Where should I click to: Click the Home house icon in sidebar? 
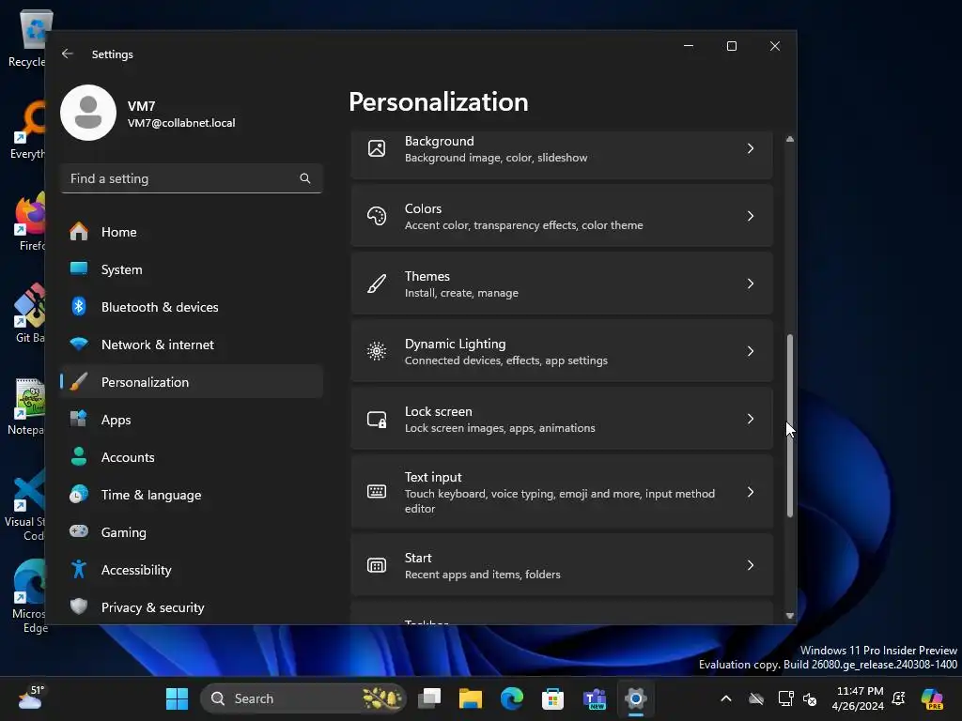[x=79, y=231]
